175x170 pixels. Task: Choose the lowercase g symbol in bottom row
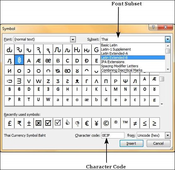point(154,101)
